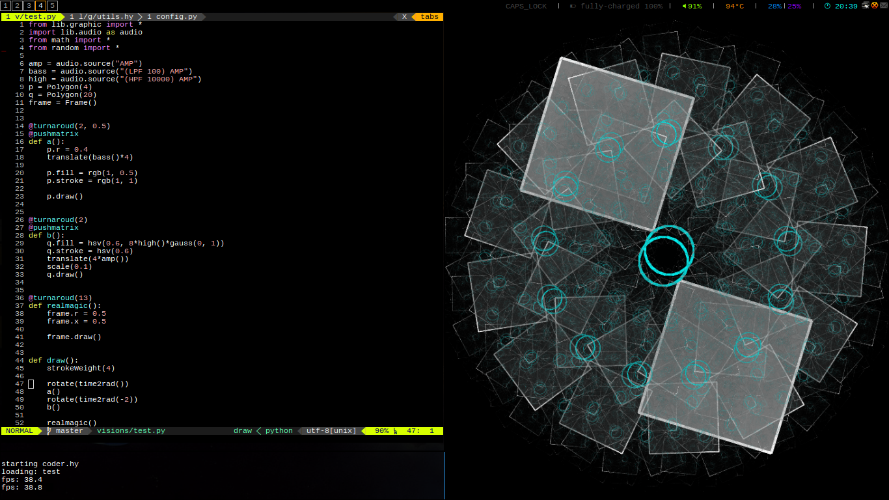Click the NORMAL mode indicator in statusline

tap(20, 430)
